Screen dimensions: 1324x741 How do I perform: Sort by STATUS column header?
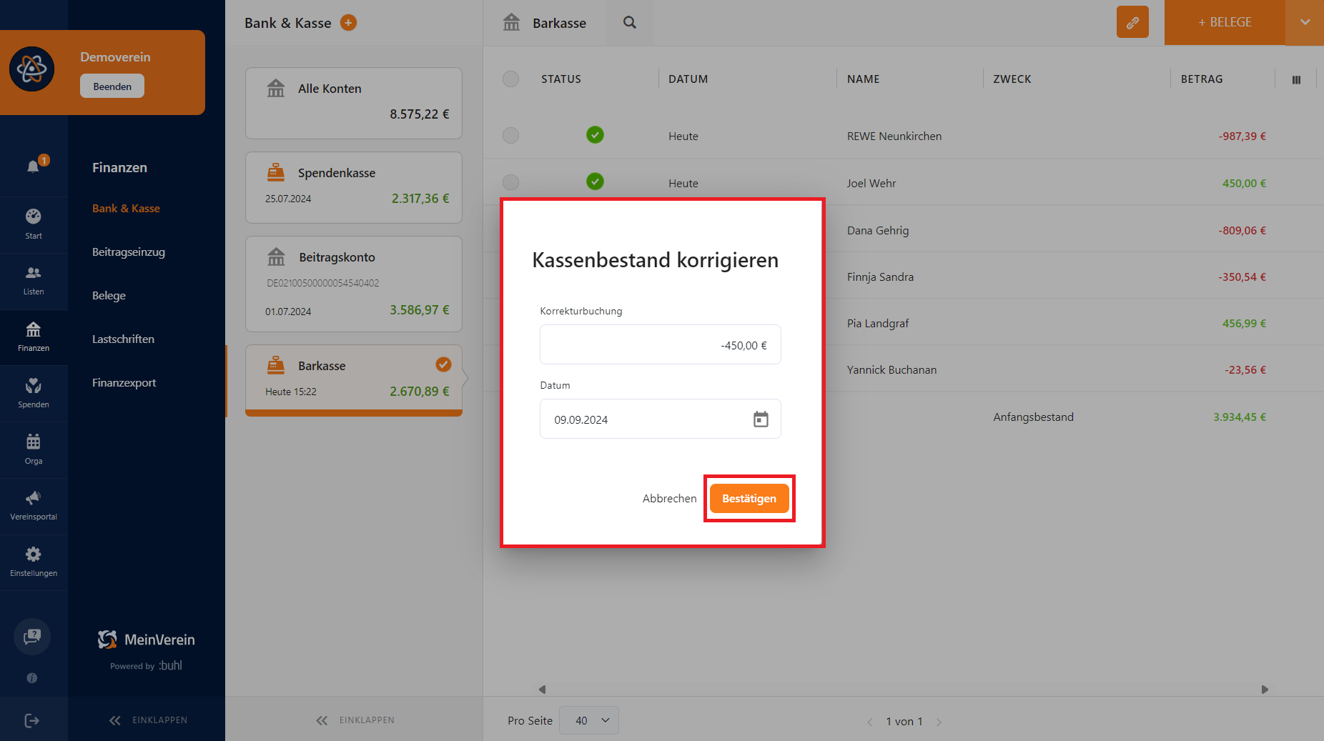tap(561, 79)
